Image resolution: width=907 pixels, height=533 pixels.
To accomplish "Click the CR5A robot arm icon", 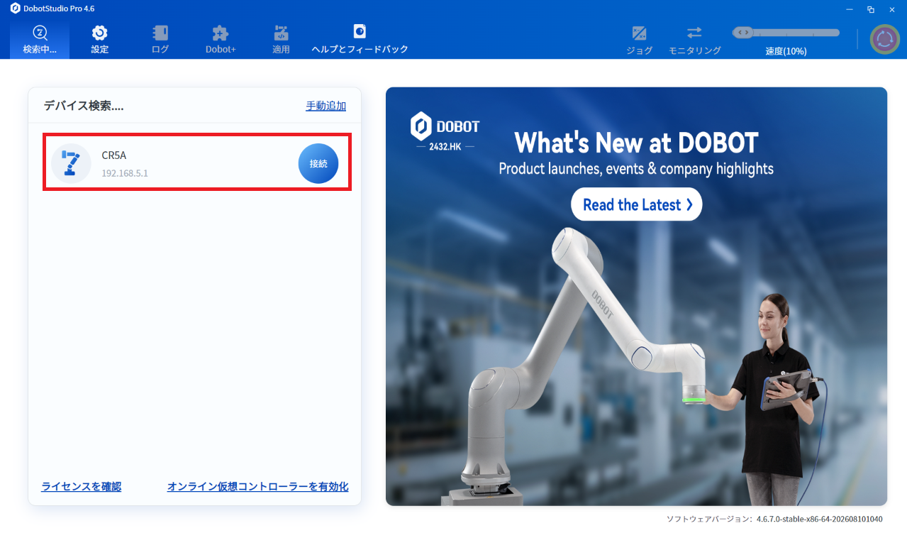I will coord(71,163).
